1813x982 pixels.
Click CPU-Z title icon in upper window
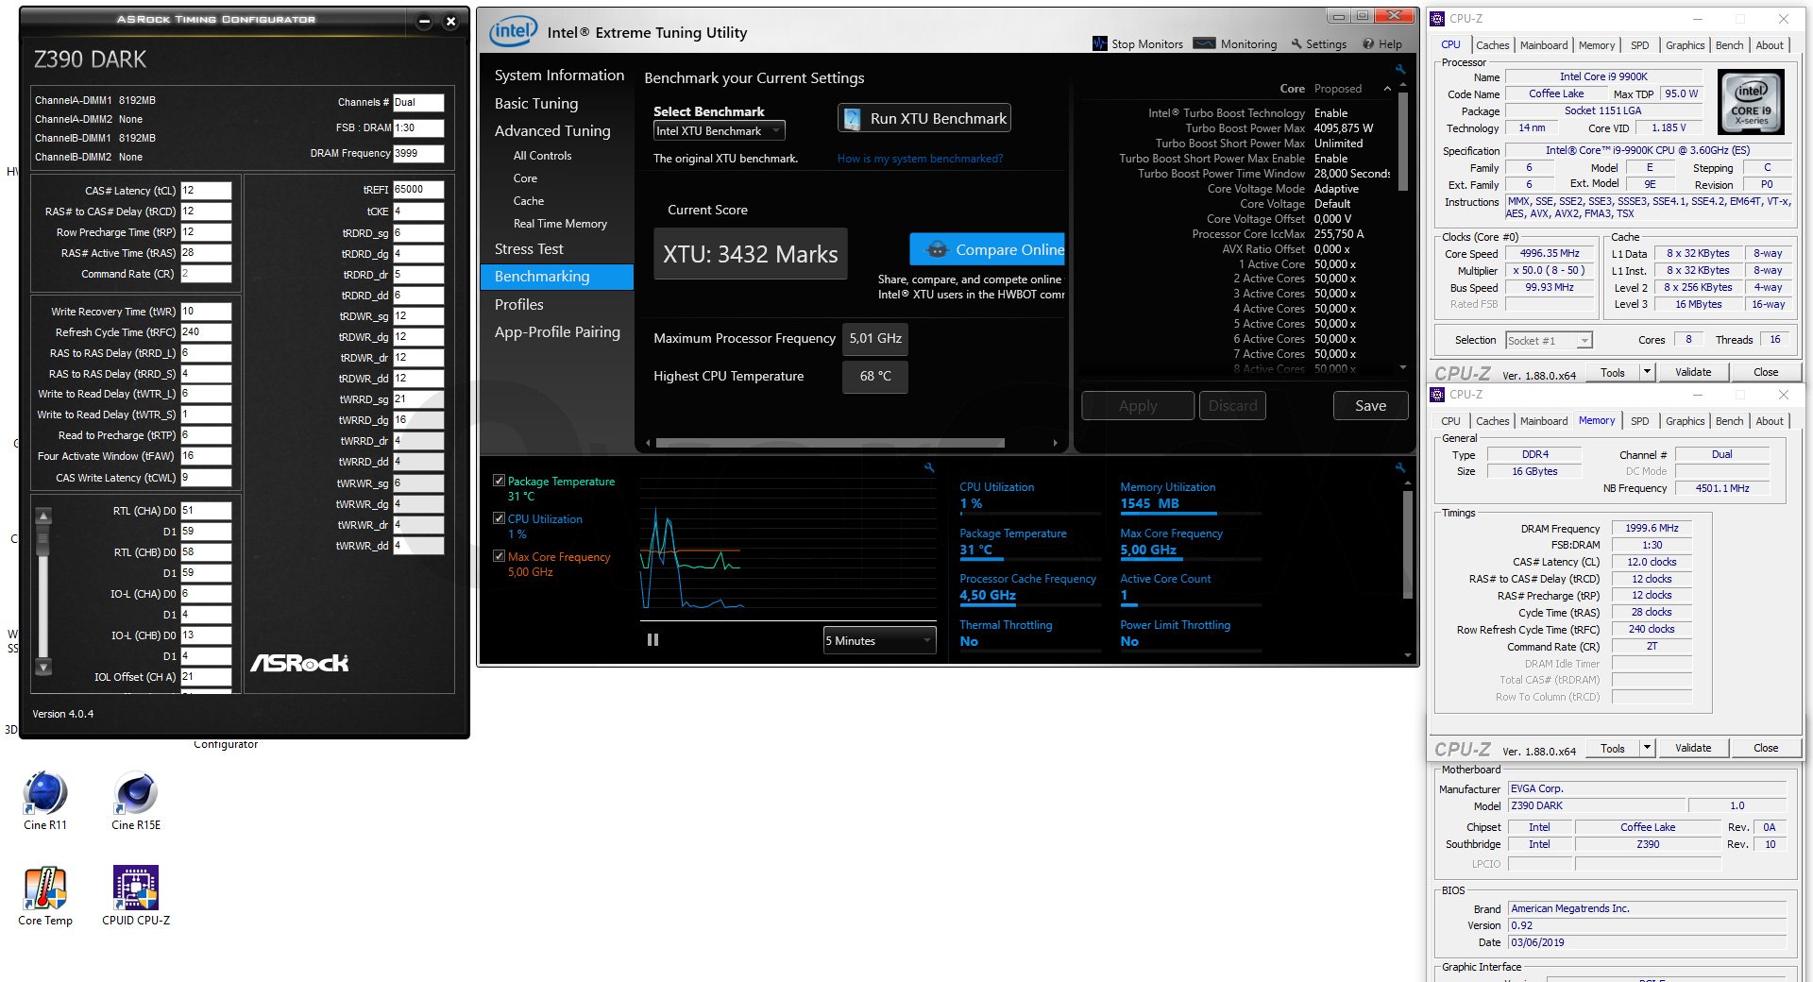point(1437,18)
